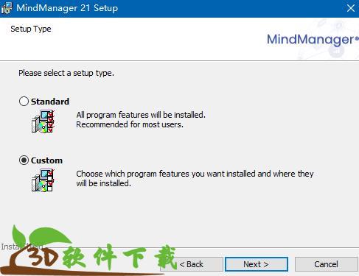Image resolution: width=359 pixels, height=276 pixels.
Task: Click the bold Standard label text
Action: coord(50,102)
